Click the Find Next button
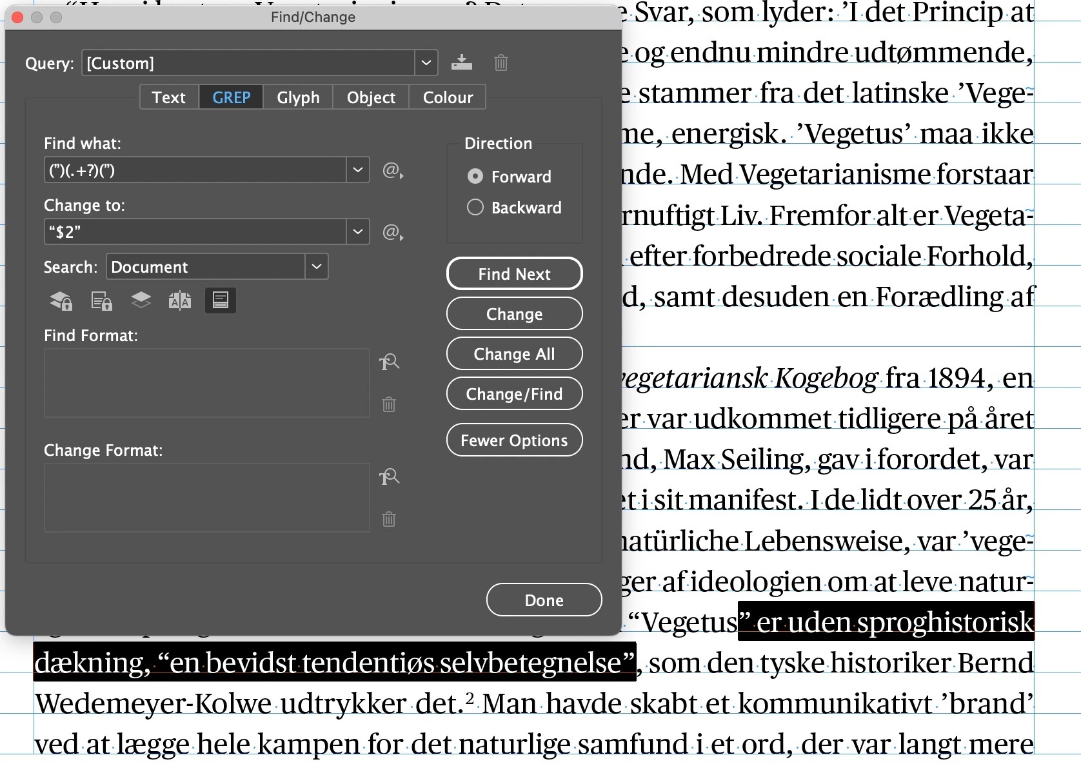Viewport: 1081px width, 775px height. [x=515, y=274]
